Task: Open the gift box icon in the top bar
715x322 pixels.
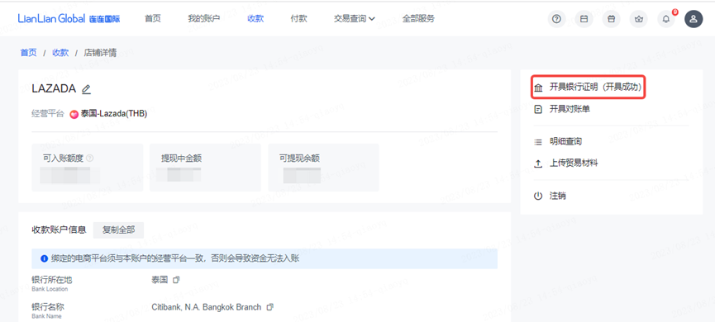Action: (x=611, y=19)
